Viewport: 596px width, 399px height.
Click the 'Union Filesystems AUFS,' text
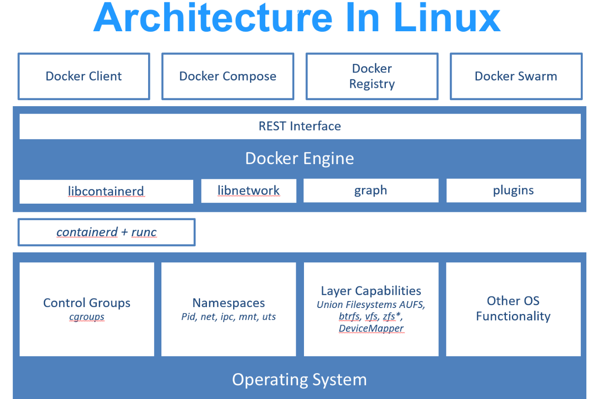pyautogui.click(x=371, y=304)
